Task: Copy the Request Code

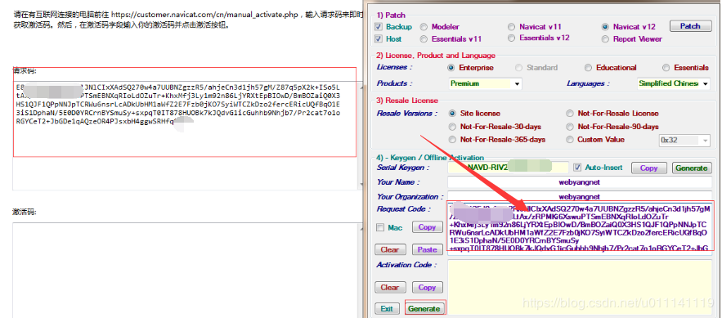Action: pyautogui.click(x=427, y=227)
